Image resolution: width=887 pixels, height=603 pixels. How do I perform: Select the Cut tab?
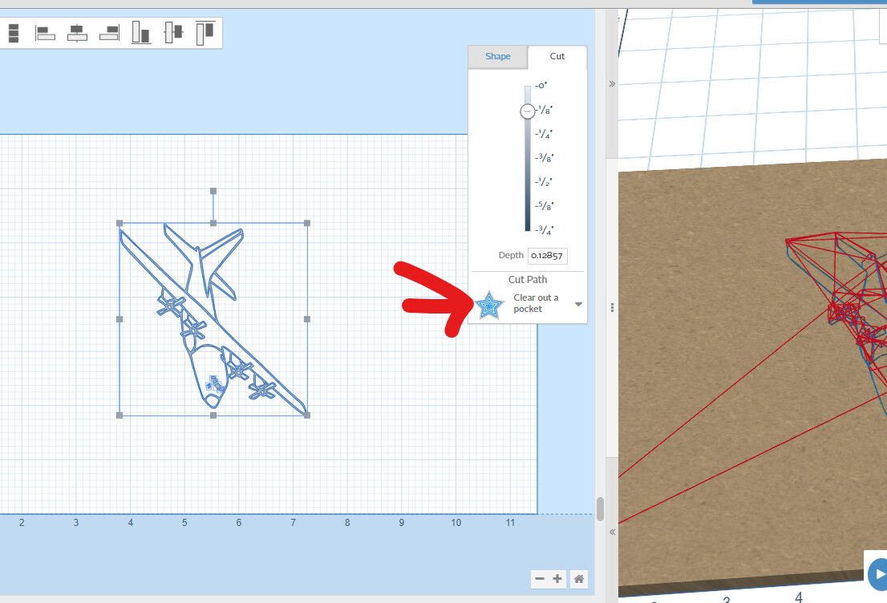coord(557,56)
